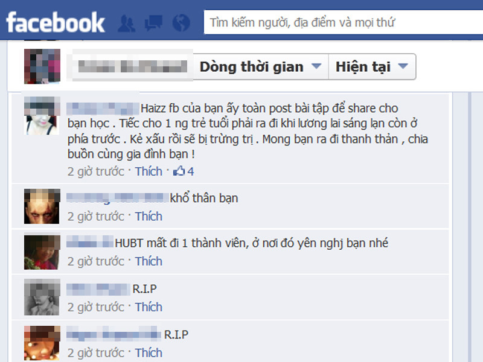
Task: Click the thumbs-up likes count icon
Action: coord(179,171)
